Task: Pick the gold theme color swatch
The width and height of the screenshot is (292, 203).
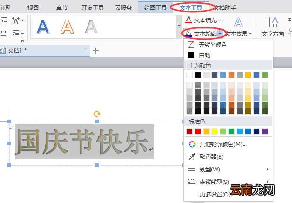Action: [248, 75]
